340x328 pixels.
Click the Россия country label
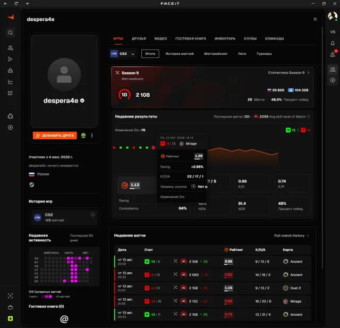(43, 174)
